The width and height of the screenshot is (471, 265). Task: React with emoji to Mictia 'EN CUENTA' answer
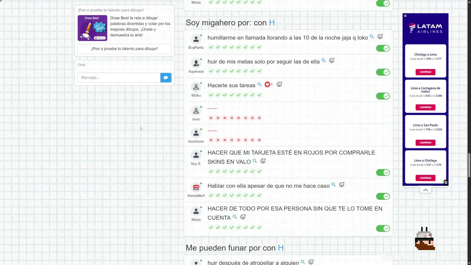[x=243, y=217]
